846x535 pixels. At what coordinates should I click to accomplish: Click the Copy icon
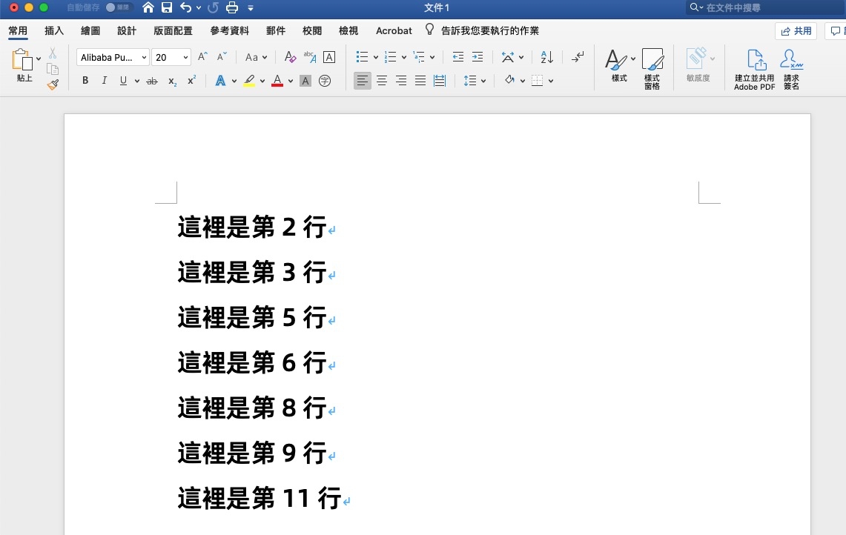pyautogui.click(x=53, y=69)
